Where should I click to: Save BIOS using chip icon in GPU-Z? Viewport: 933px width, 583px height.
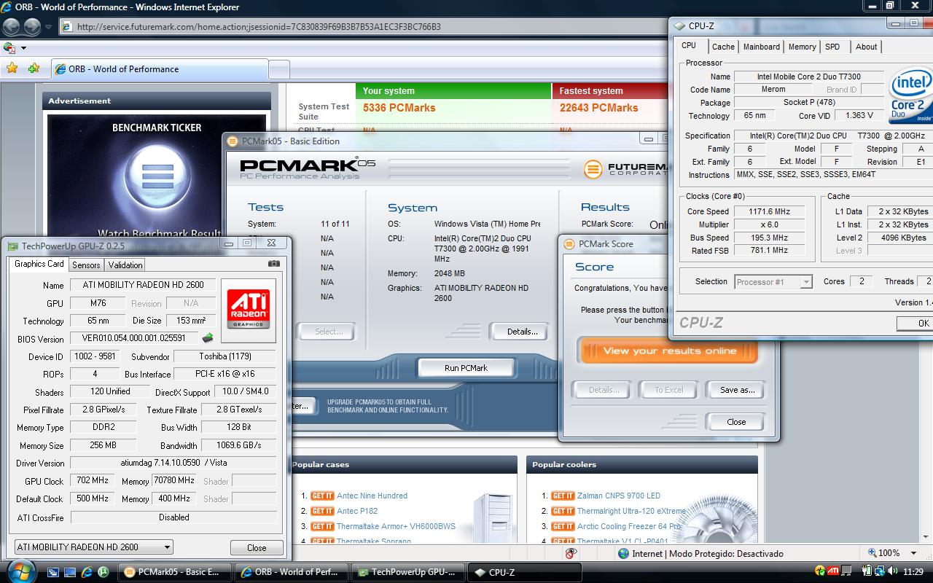[x=208, y=338]
